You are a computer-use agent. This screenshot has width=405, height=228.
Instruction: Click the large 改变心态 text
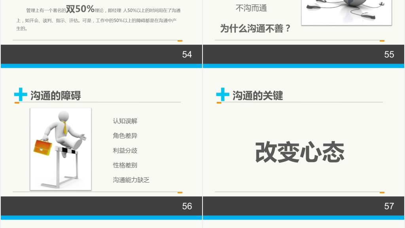[299, 152]
